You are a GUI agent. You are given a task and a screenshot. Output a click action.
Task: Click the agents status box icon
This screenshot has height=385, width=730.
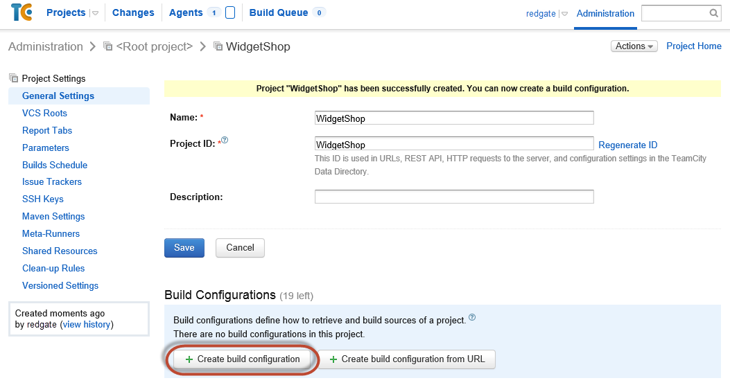click(230, 12)
